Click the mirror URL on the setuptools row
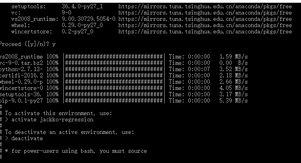Viewport: 301px width, 163px height. click(x=205, y=7)
